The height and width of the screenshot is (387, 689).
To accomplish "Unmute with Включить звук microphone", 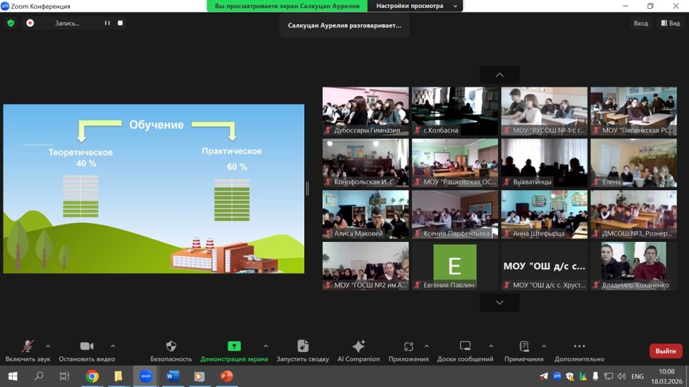I will 28,346.
